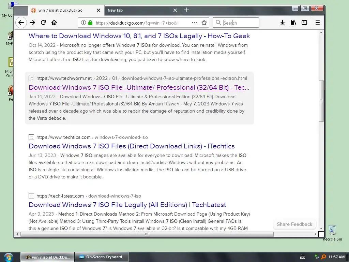Image resolution: width=349 pixels, height=262 pixels.
Task: Click horizontal scrollbar left arrow
Action: tap(17, 234)
